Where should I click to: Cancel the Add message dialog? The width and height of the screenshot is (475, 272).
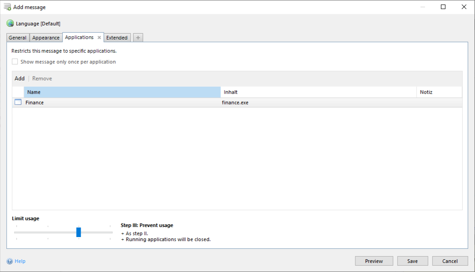(x=450, y=261)
